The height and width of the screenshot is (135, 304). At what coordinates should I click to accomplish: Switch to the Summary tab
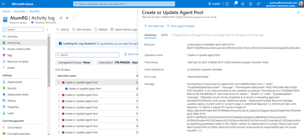(x=150, y=35)
